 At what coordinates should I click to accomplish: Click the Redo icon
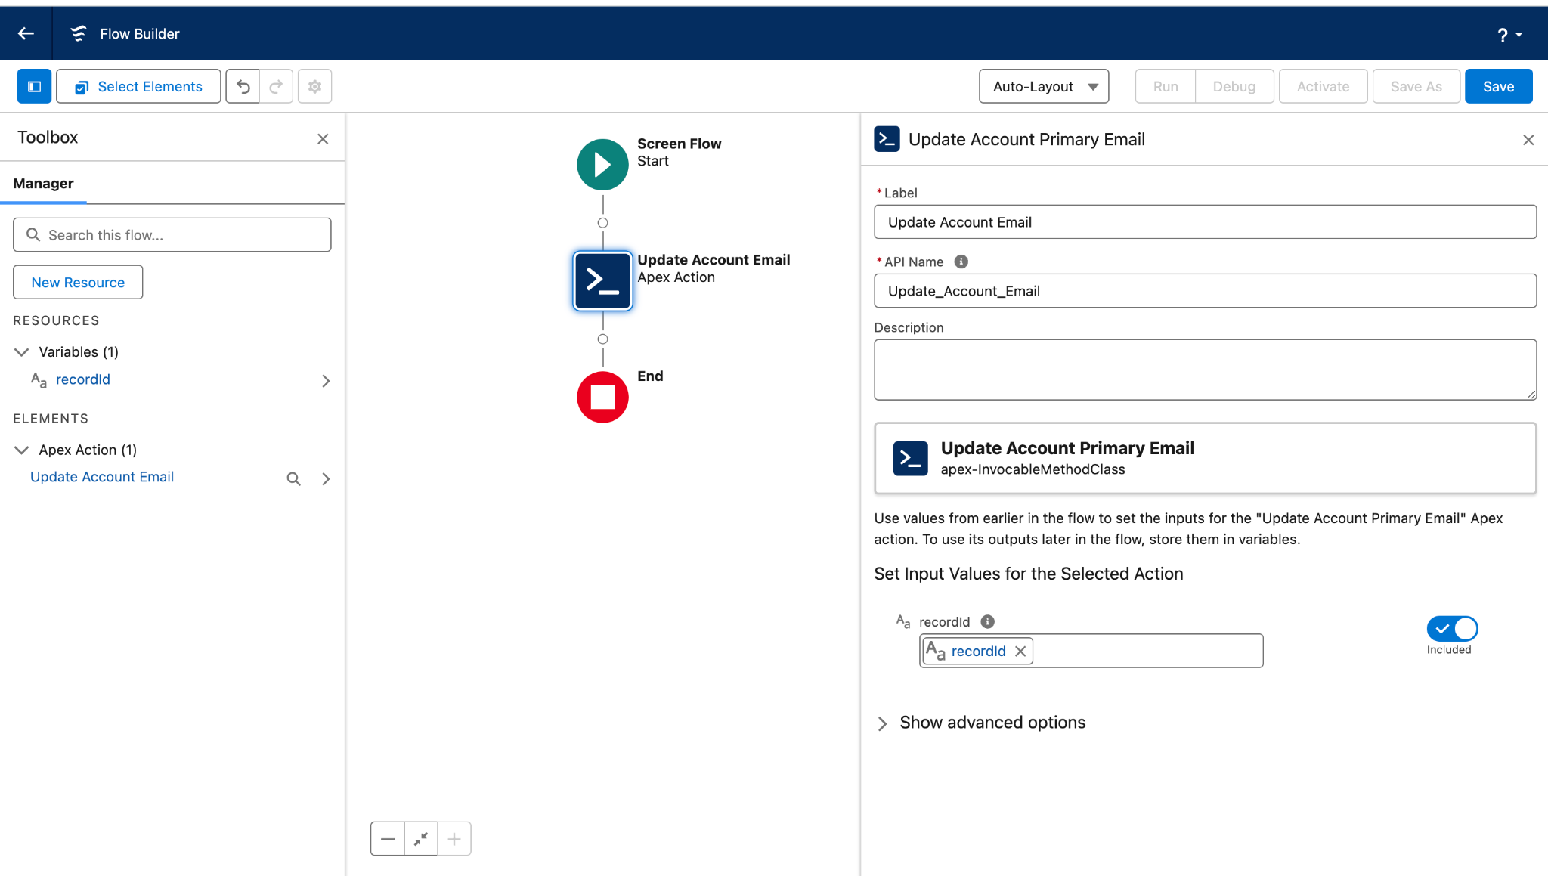[277, 86]
